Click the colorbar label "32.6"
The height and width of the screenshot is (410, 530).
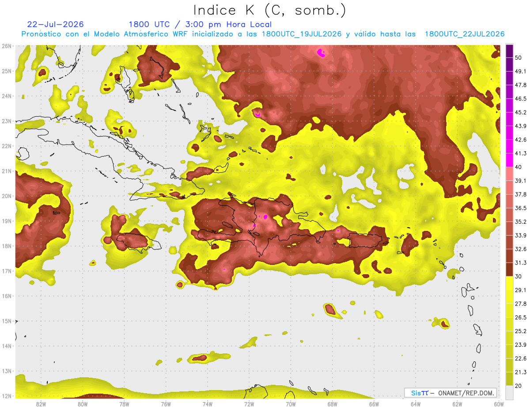coord(521,249)
